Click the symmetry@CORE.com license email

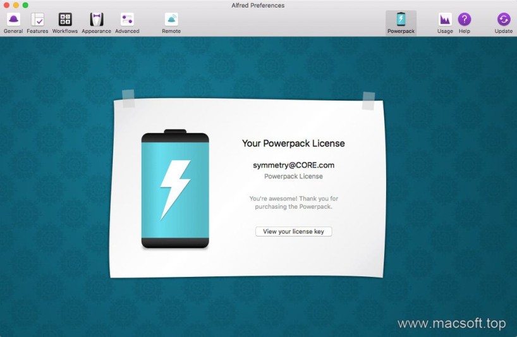pyautogui.click(x=293, y=165)
